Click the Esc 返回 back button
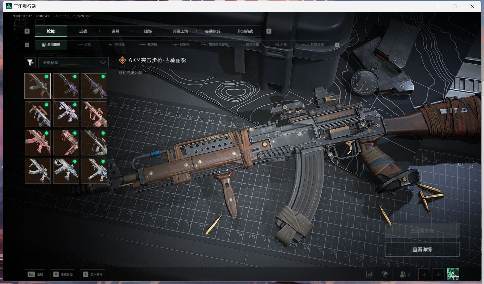 click(35, 274)
